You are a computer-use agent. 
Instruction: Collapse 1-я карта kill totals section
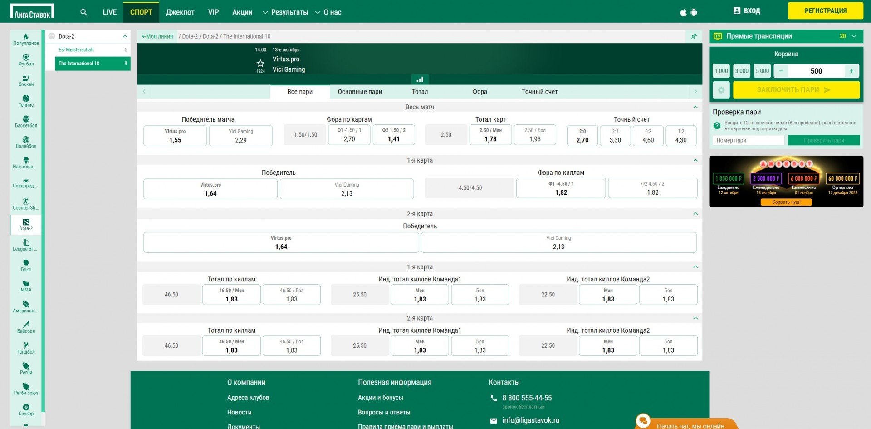695,267
